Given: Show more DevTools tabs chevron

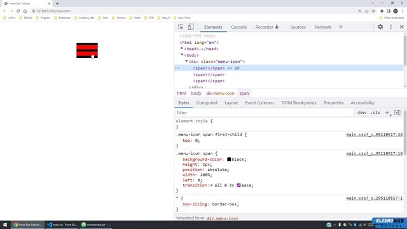Looking at the screenshot, I should pyautogui.click(x=341, y=27).
